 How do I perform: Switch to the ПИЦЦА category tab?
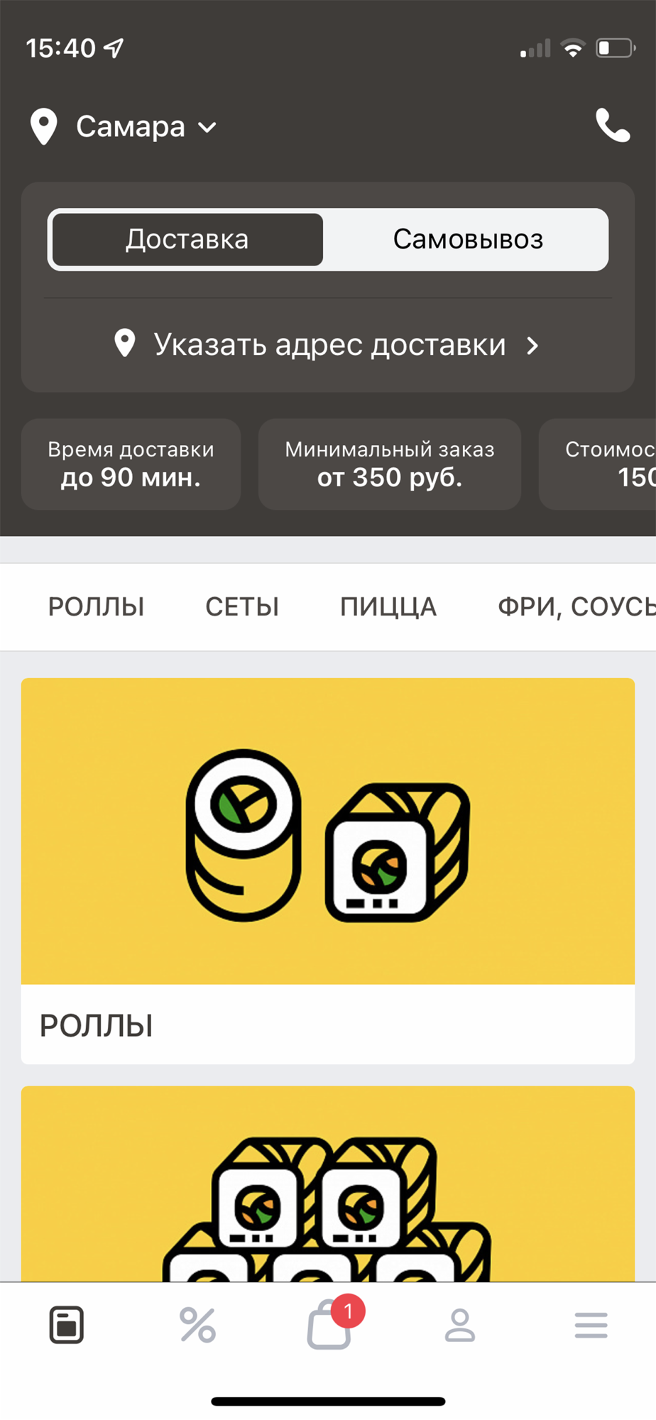388,607
